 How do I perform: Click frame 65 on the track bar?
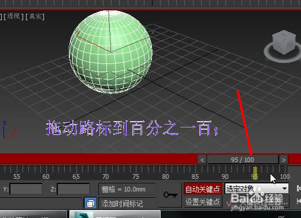[x=76, y=176]
